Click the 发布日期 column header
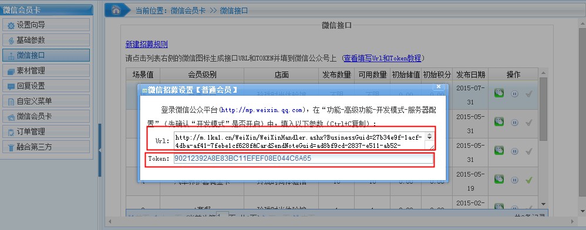Image resolution: width=586 pixels, height=230 pixels. click(470, 75)
